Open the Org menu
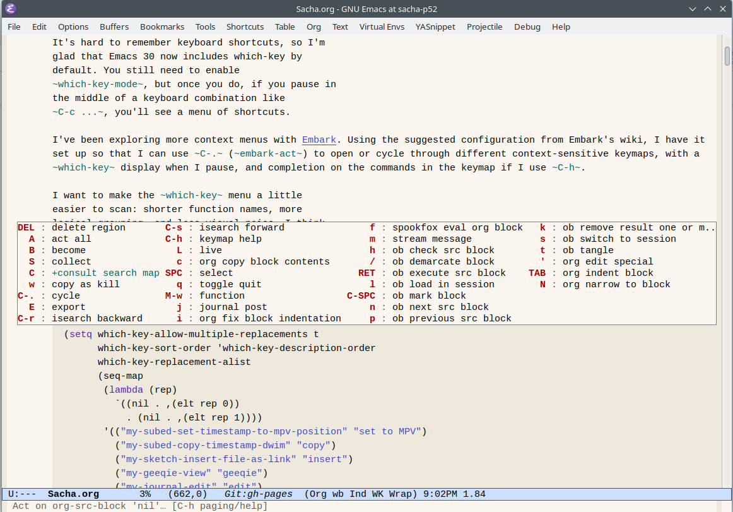 314,27
